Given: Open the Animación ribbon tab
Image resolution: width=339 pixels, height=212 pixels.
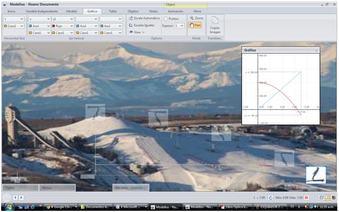Looking at the screenshot, I should (x=175, y=11).
